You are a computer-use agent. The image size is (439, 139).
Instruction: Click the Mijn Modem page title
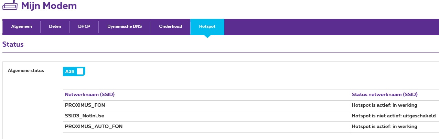click(49, 6)
